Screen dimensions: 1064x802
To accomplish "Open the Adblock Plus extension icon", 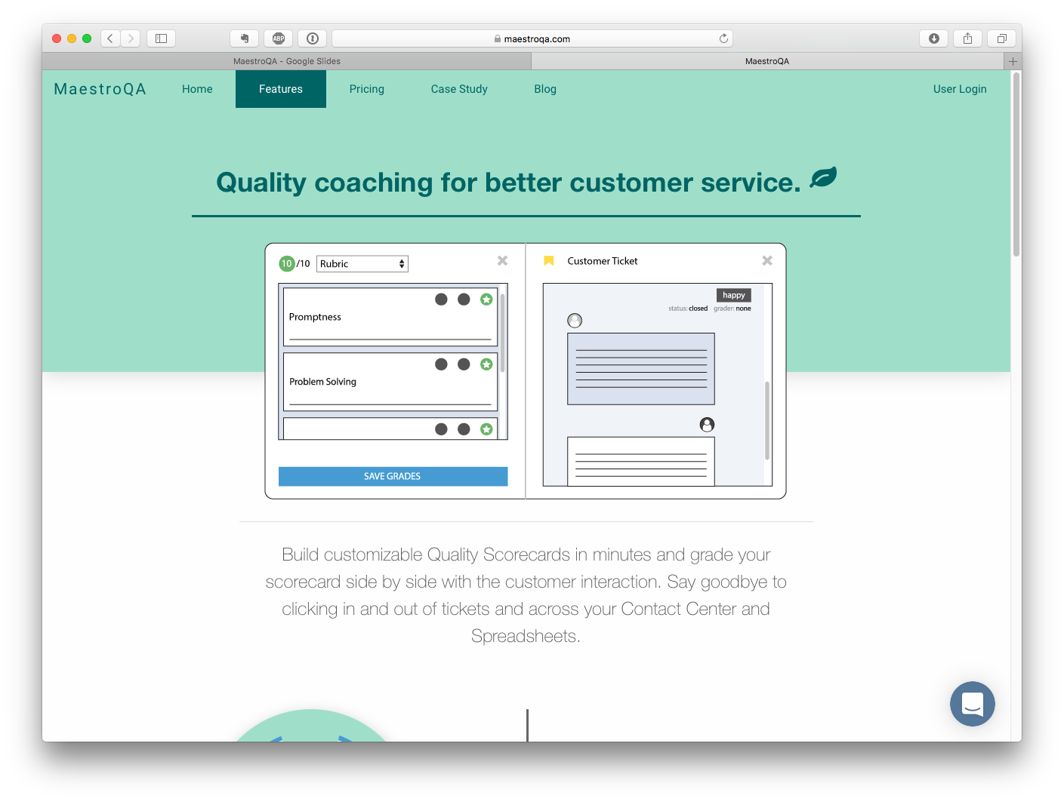I will [279, 38].
